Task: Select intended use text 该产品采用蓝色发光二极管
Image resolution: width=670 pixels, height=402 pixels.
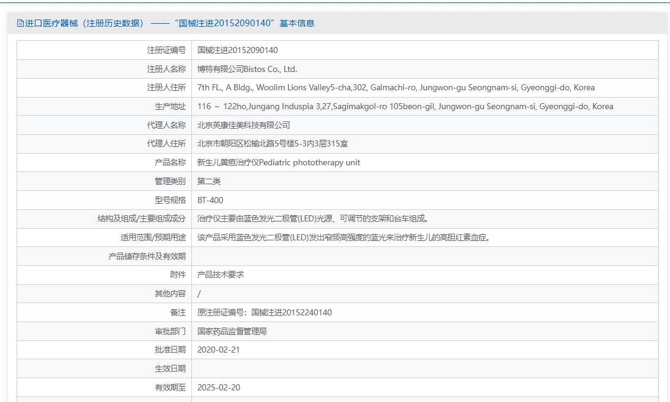Action: [x=344, y=237]
